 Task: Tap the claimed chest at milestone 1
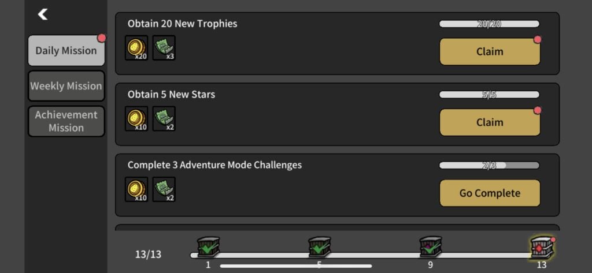(x=208, y=247)
